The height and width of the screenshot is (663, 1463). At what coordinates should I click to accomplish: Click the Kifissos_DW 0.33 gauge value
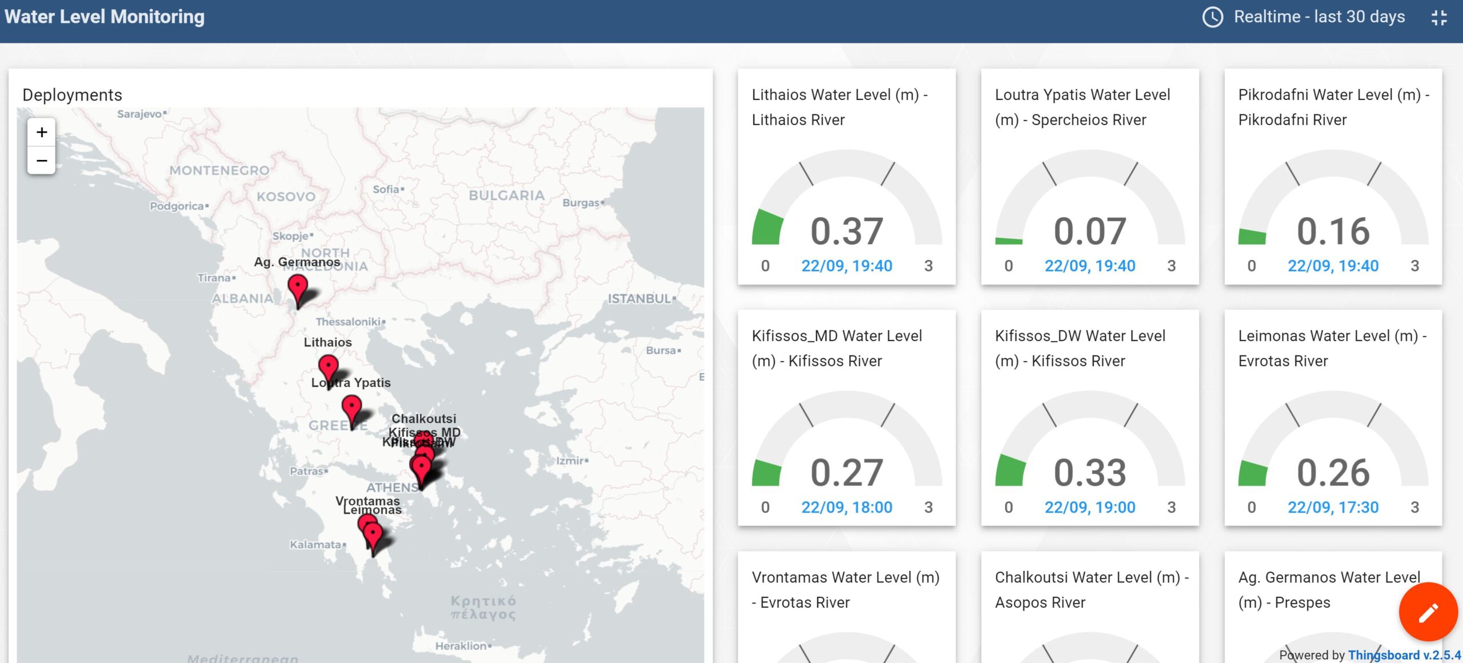(x=1090, y=473)
